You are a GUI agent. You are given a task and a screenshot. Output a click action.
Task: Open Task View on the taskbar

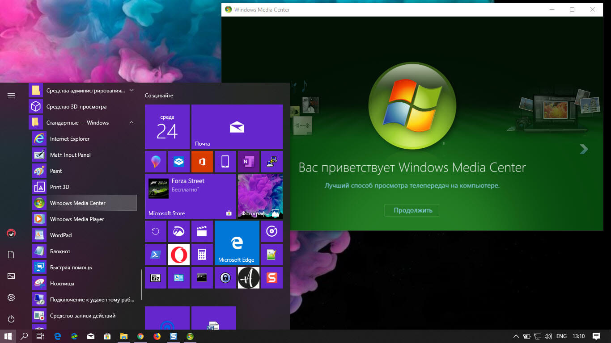pyautogui.click(x=40, y=336)
